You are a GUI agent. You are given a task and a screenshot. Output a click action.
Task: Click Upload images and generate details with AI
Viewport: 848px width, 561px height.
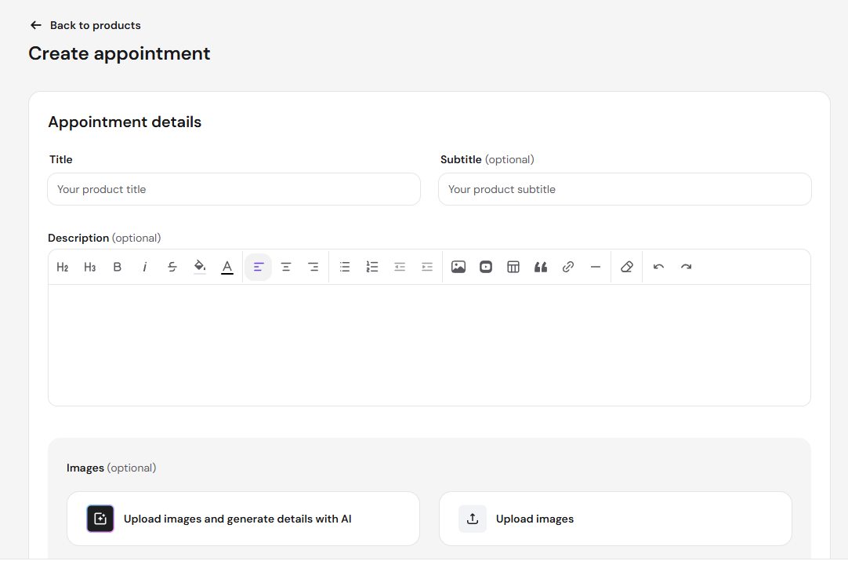(244, 519)
